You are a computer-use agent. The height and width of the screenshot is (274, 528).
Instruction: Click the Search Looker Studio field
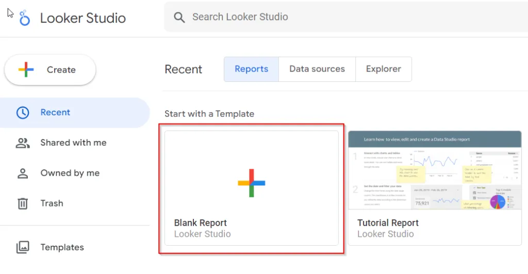346,17
